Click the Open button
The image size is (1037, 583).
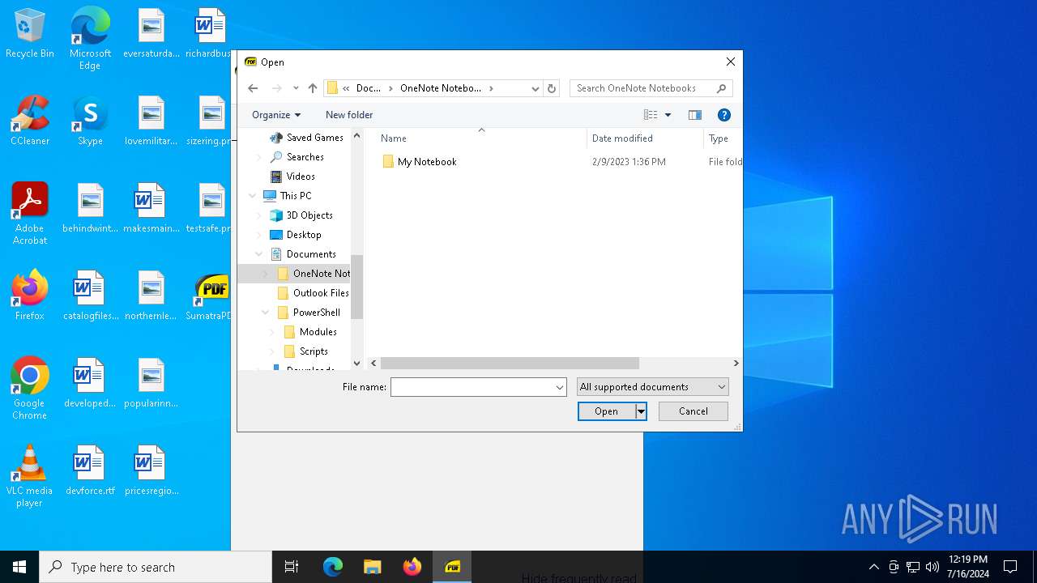606,411
